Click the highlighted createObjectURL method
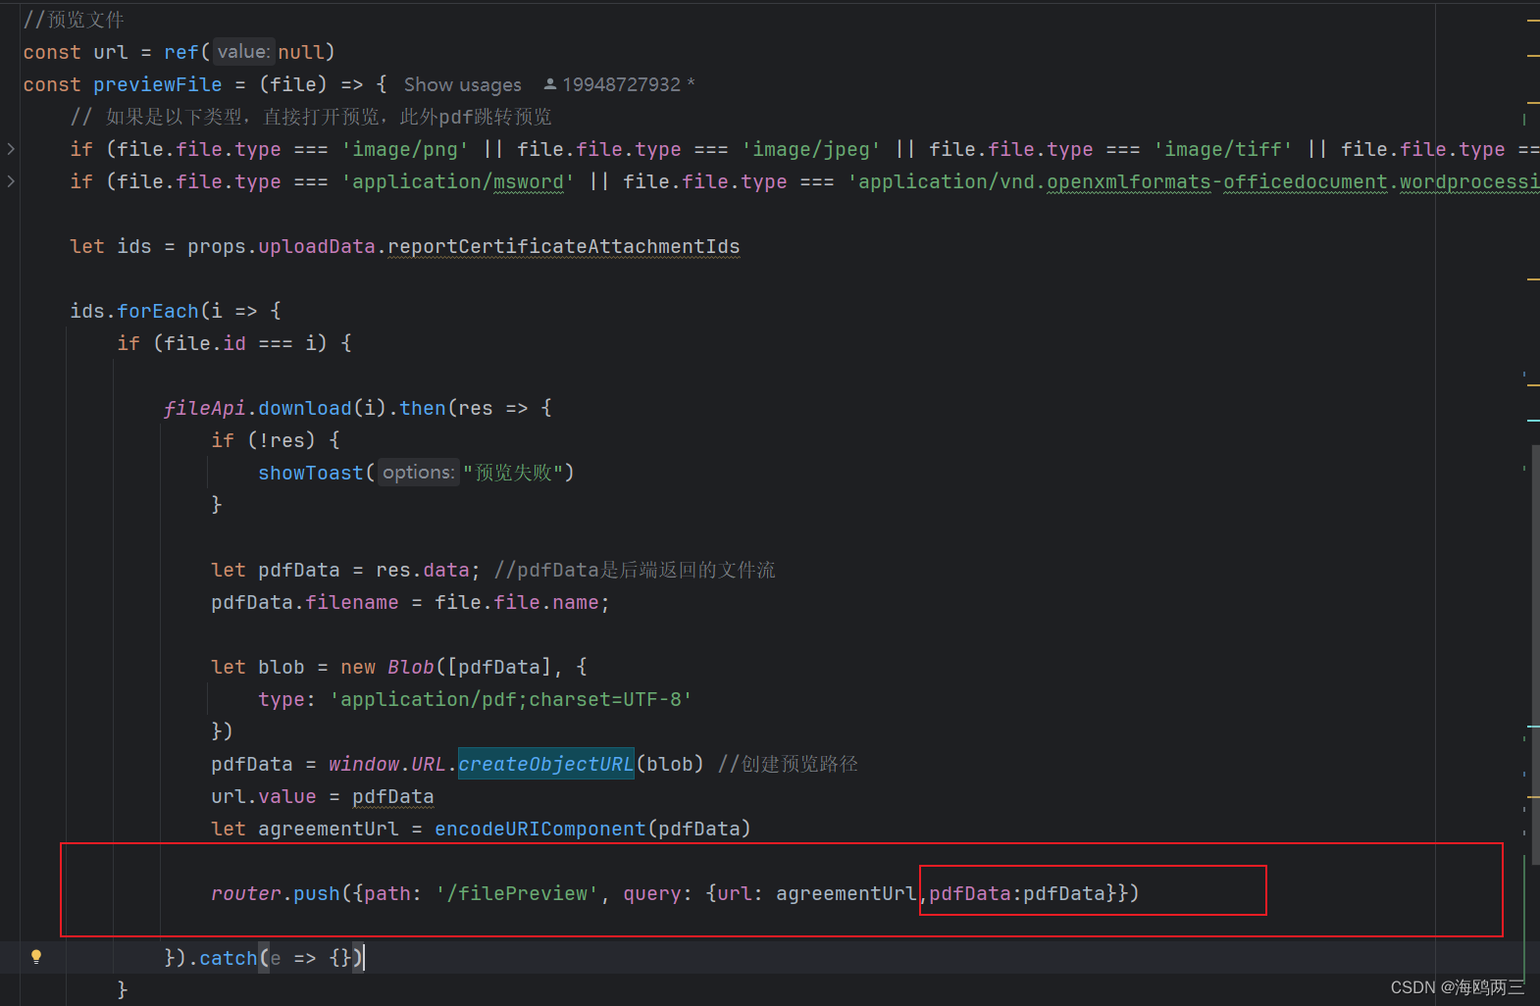Screen dimensions: 1540x1006 (x=546, y=764)
